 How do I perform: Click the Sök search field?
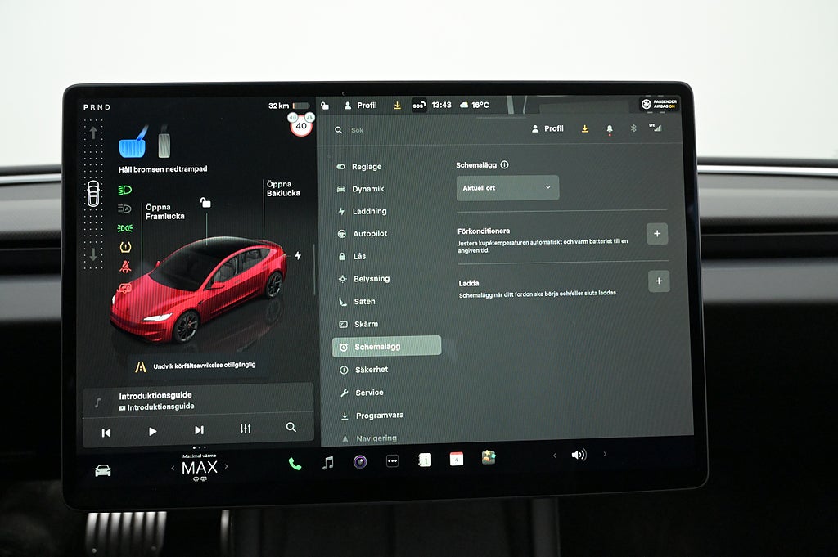click(426, 130)
